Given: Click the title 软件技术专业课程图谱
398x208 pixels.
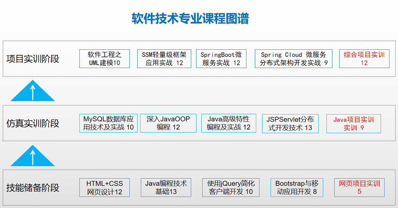Looking at the screenshot, I should tap(190, 19).
